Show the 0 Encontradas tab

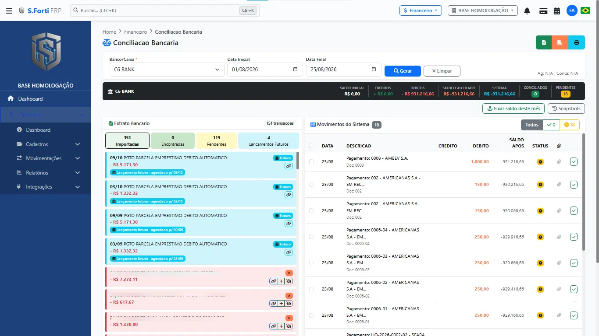pos(173,141)
